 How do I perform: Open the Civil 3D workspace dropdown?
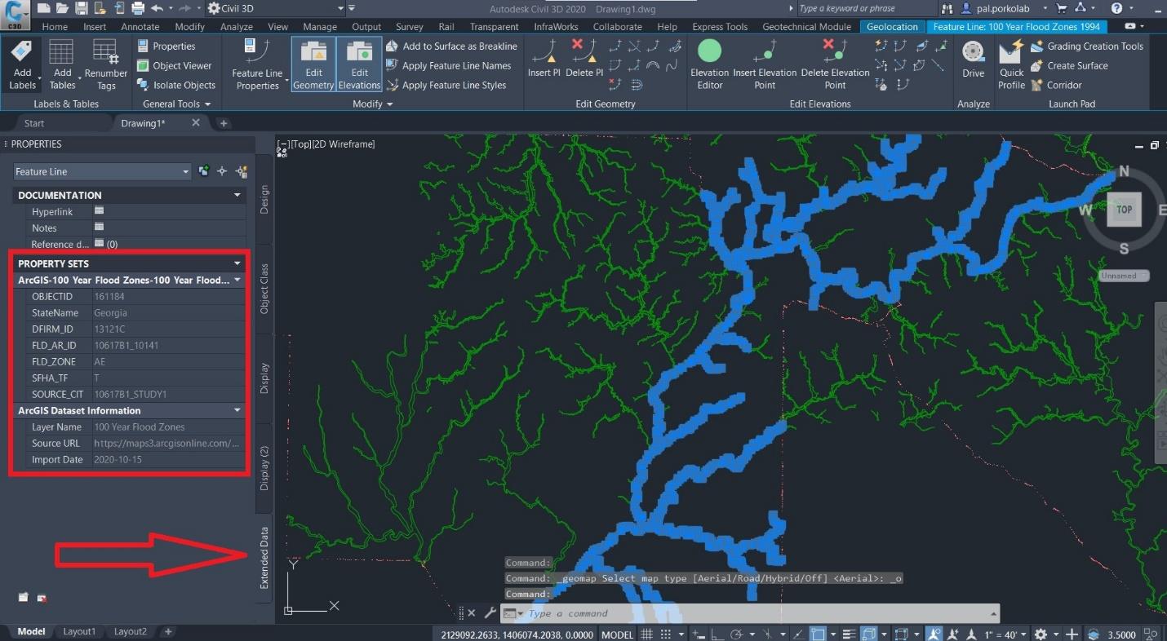pyautogui.click(x=277, y=8)
